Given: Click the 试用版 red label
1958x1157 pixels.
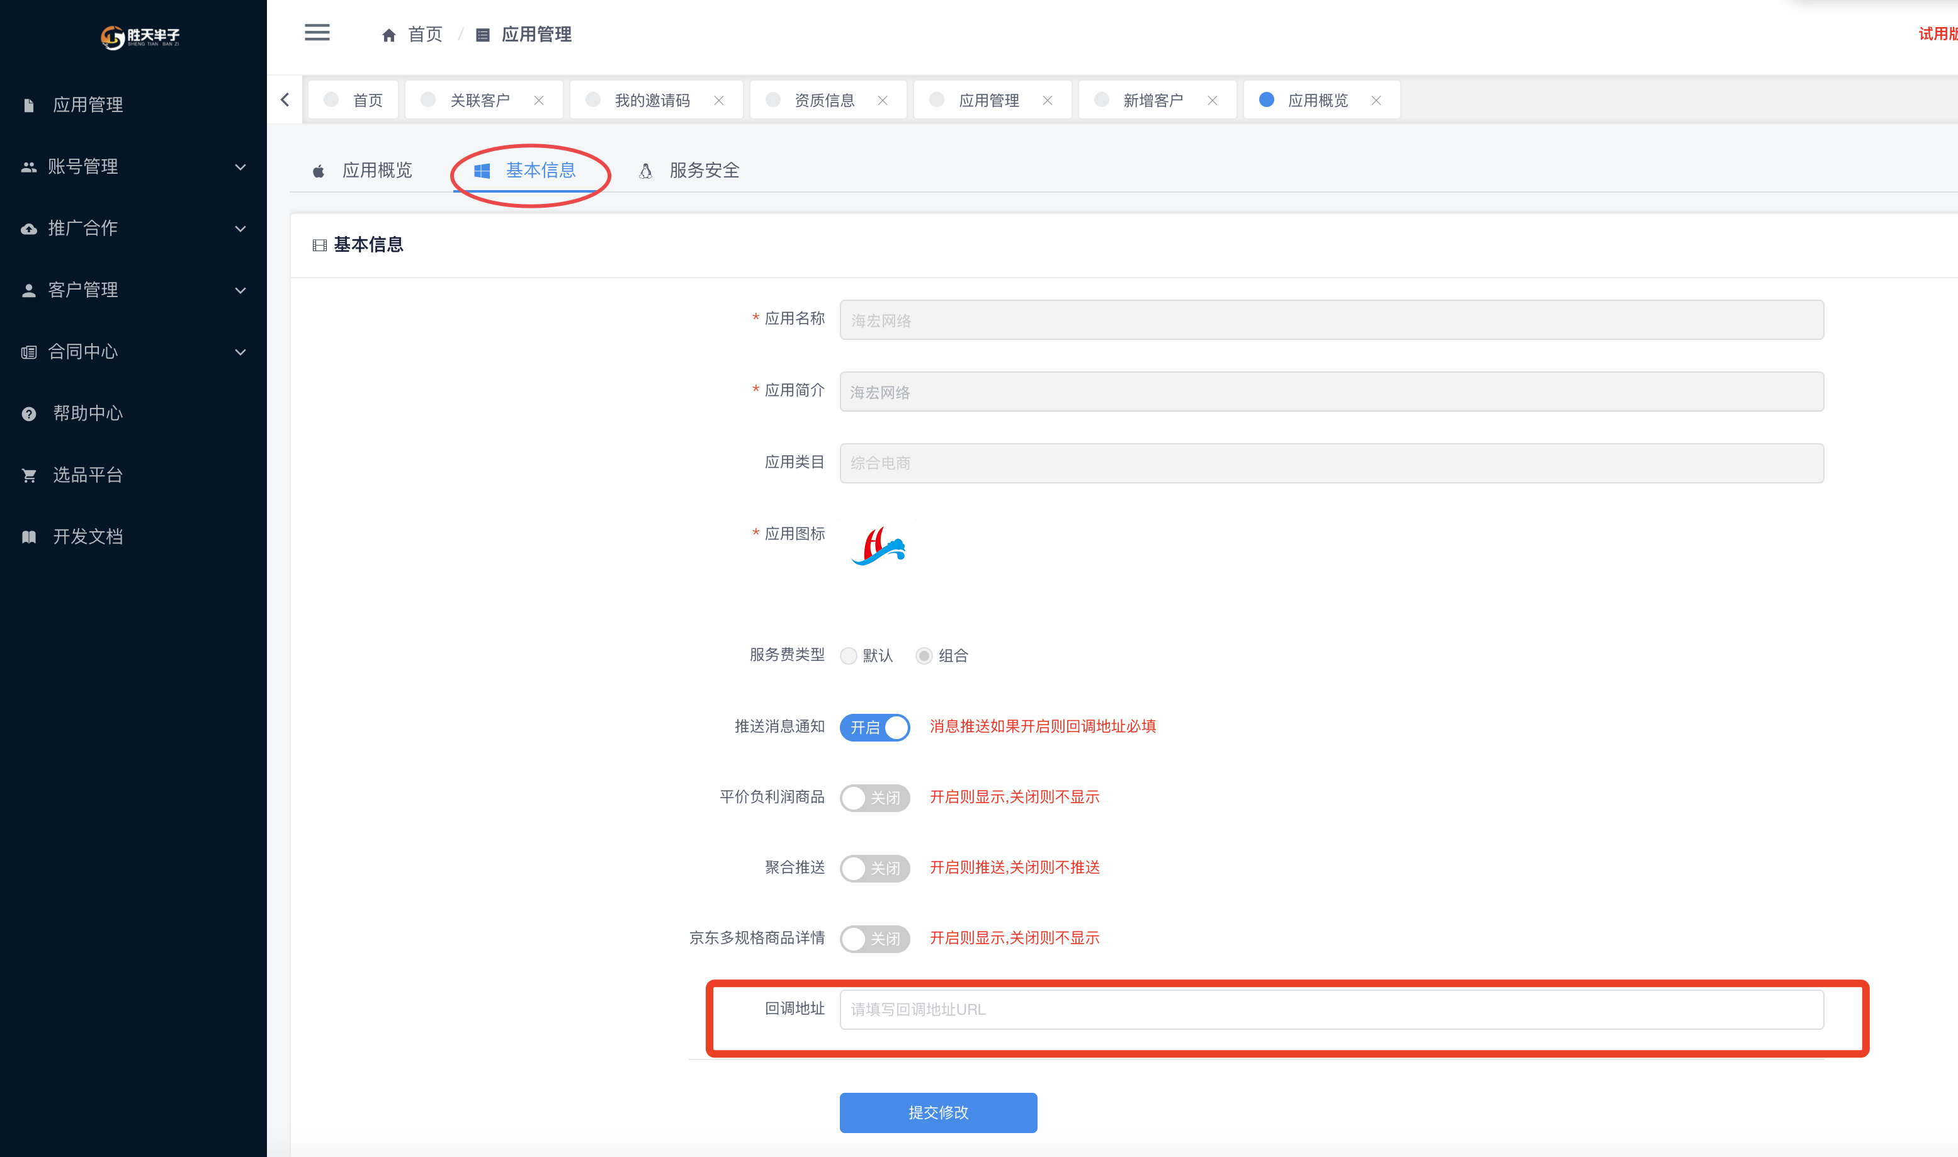Looking at the screenshot, I should tap(1938, 34).
